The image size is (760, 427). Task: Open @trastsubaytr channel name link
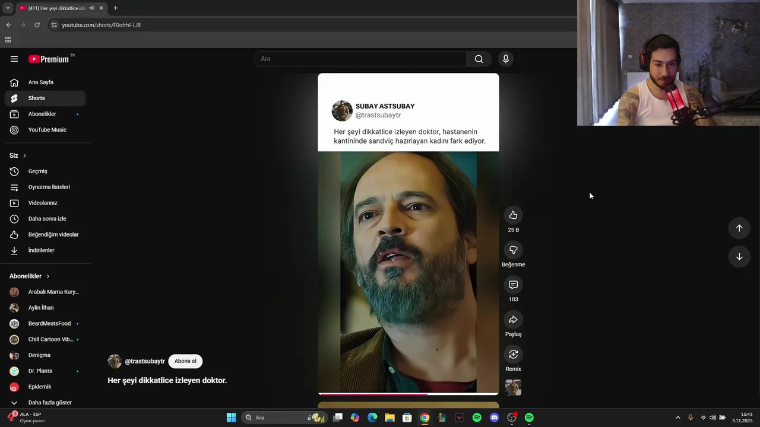(145, 361)
